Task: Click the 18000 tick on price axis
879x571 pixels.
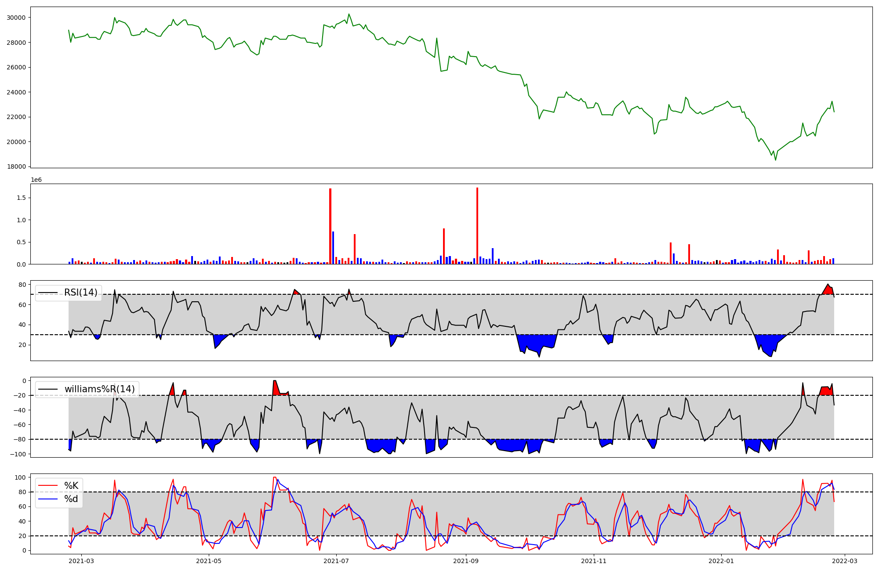Action: coord(16,166)
